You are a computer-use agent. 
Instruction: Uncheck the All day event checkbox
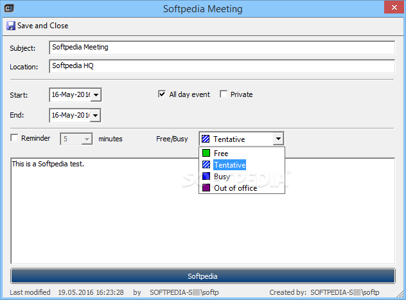[162, 94]
